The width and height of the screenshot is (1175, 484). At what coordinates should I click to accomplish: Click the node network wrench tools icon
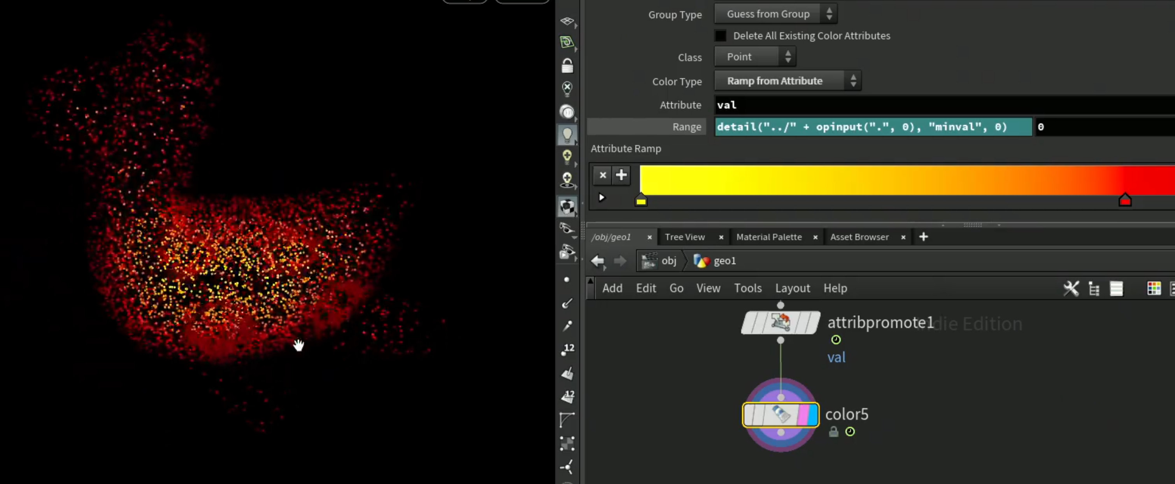[x=1071, y=288]
